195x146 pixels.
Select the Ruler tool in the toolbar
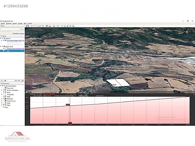click(x=58, y=26)
